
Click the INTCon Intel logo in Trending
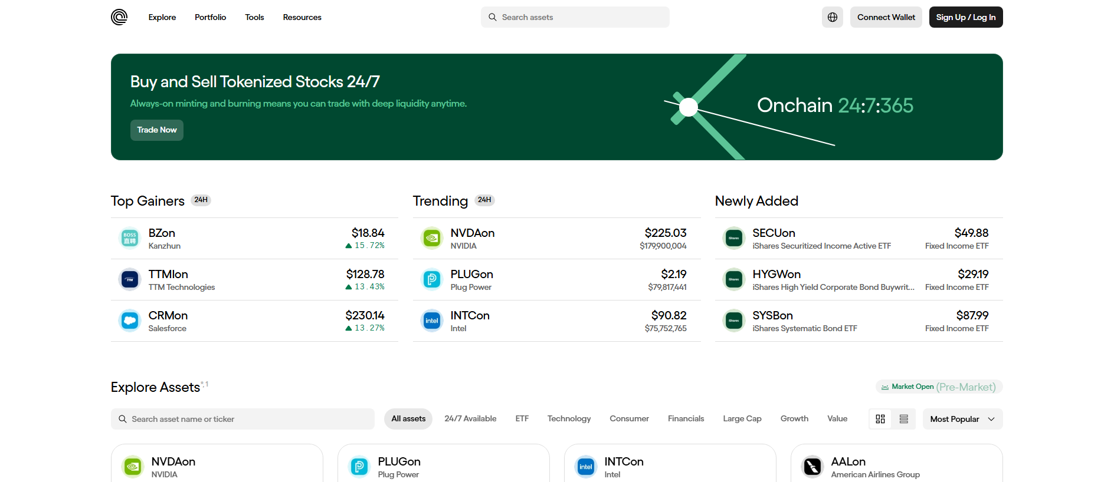coord(432,321)
